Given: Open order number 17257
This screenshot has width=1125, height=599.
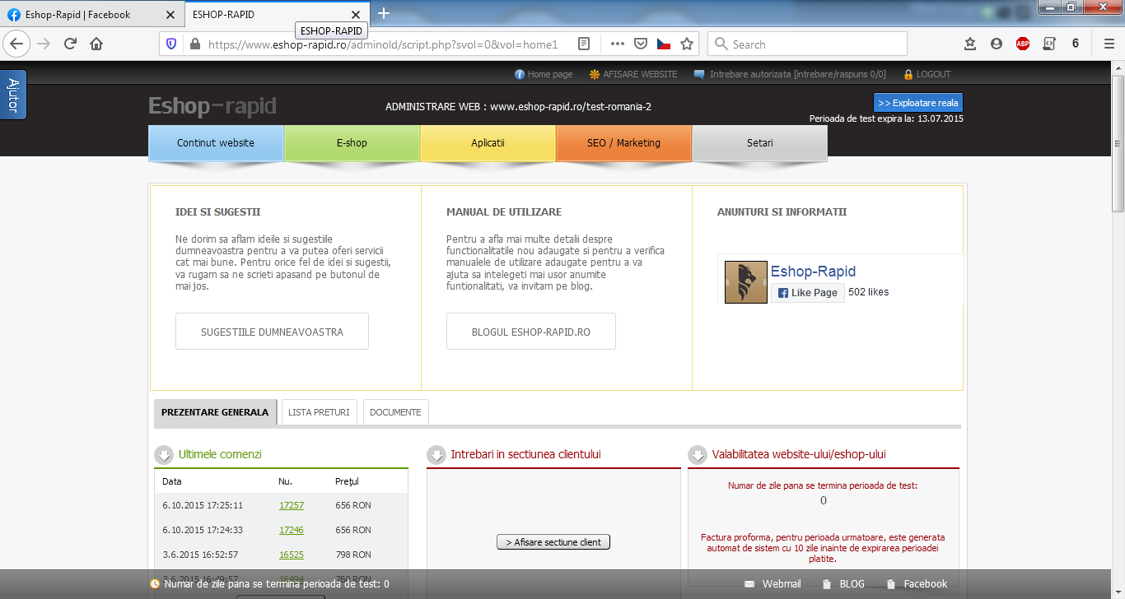Looking at the screenshot, I should pos(292,505).
